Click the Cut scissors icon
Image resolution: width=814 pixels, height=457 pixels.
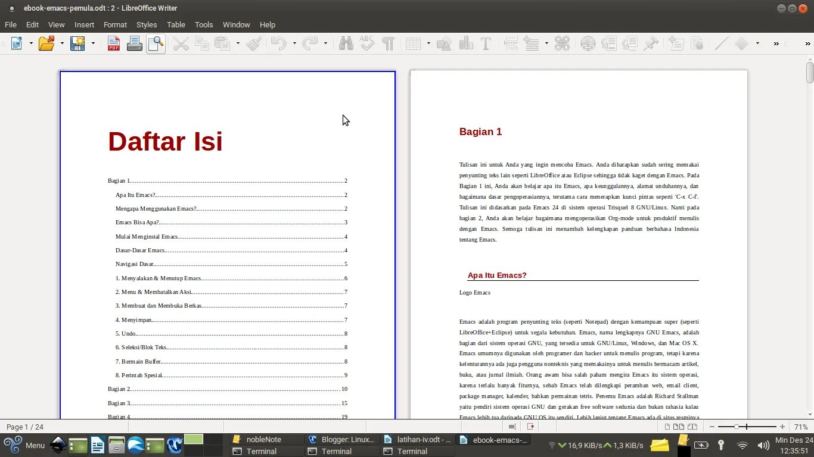pyautogui.click(x=181, y=43)
